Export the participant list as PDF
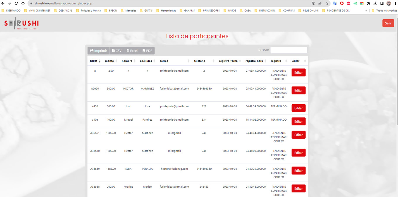Image resolution: width=398 pixels, height=197 pixels. click(x=147, y=51)
